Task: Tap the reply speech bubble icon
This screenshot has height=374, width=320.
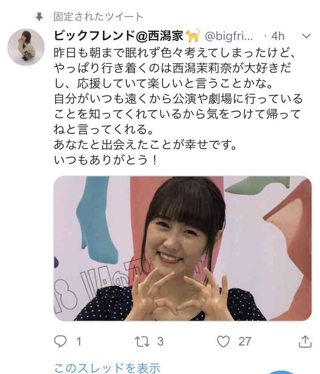Action: pos(61,341)
